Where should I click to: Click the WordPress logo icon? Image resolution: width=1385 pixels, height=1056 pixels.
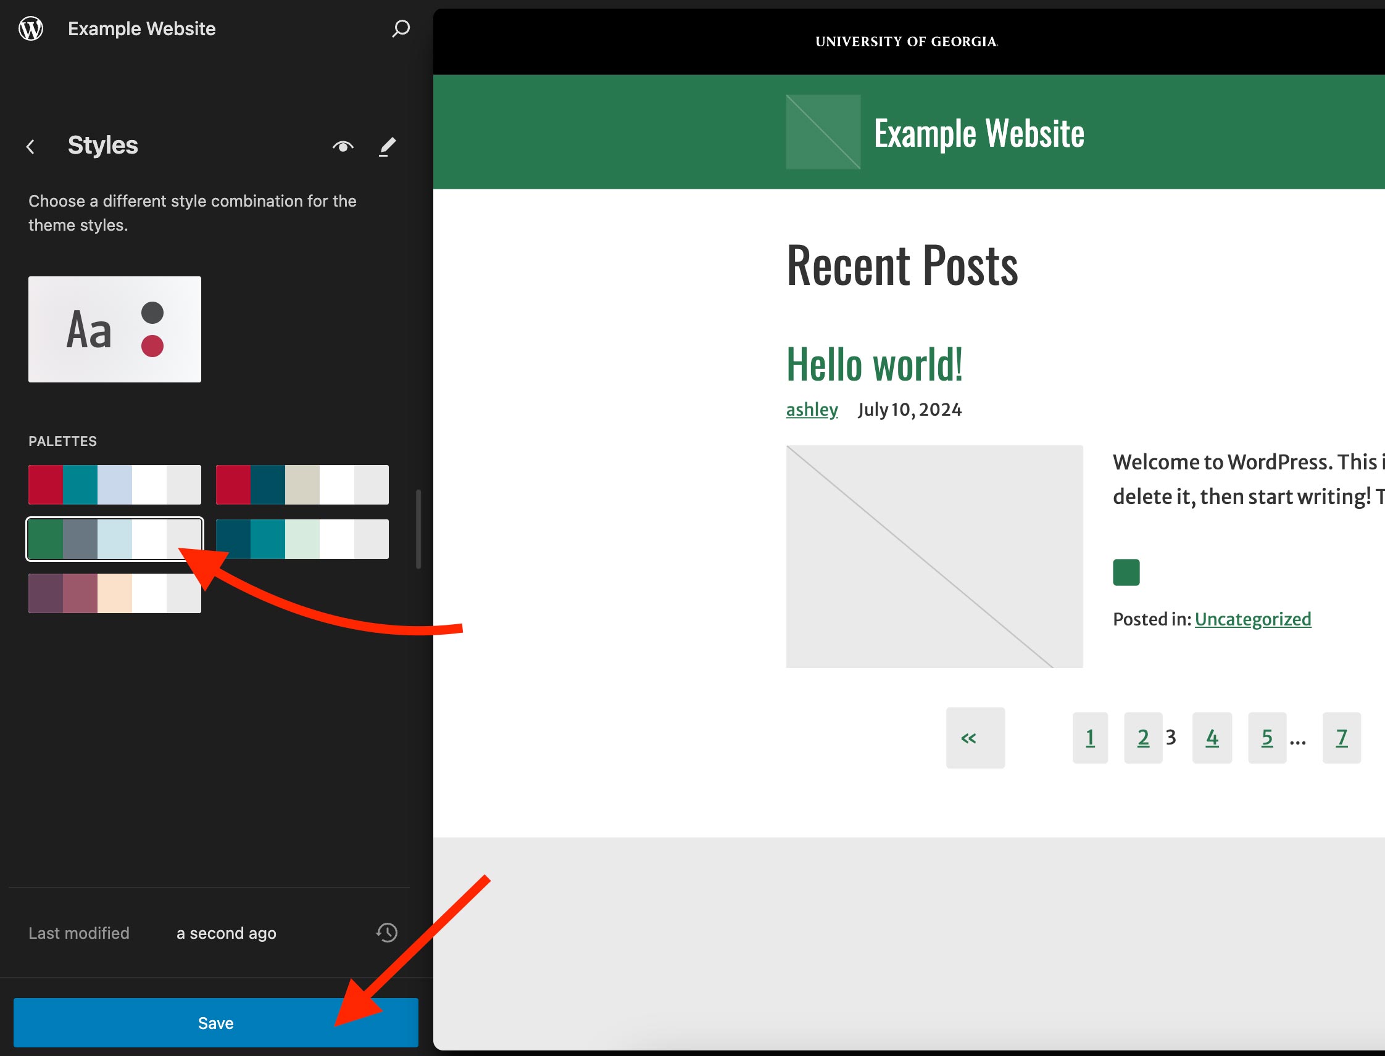[x=31, y=28]
